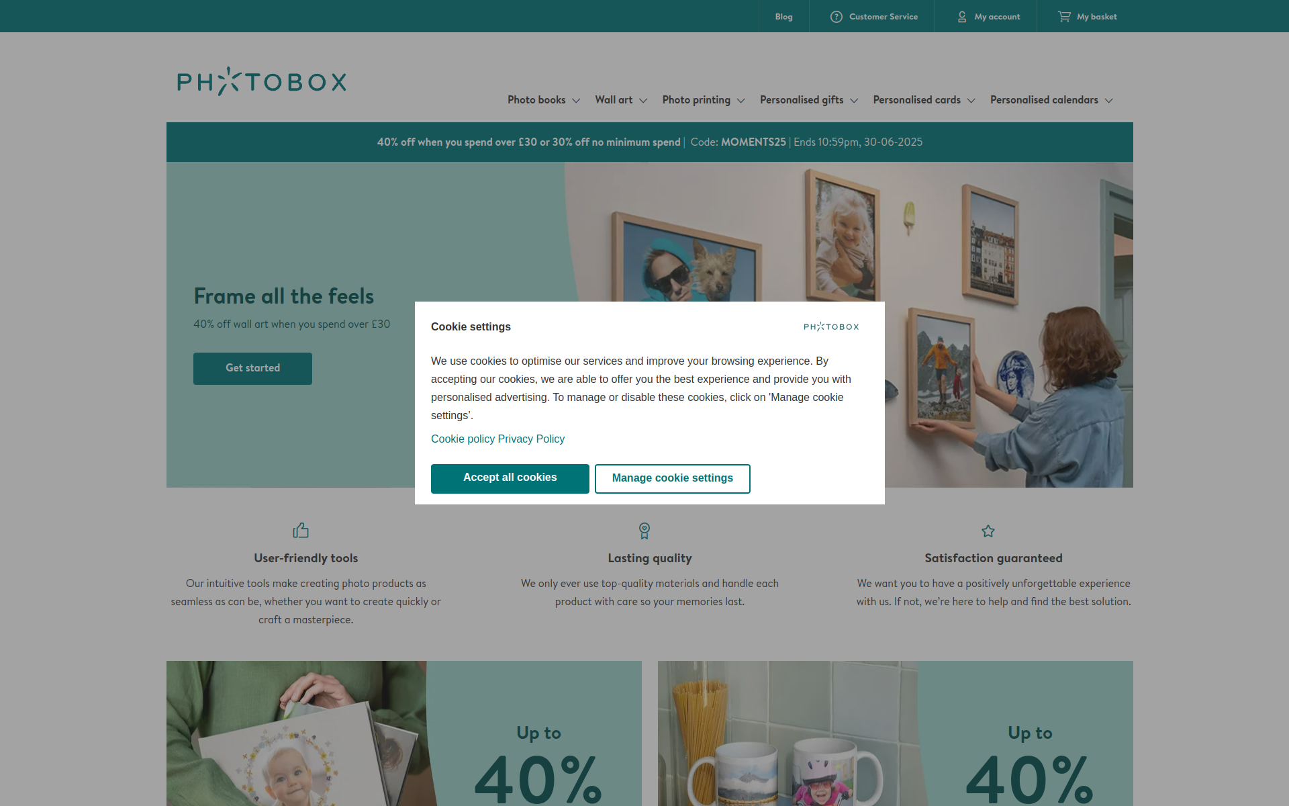Click the thumbs-up User-friendly tools icon
Image resolution: width=1289 pixels, height=806 pixels.
[301, 531]
